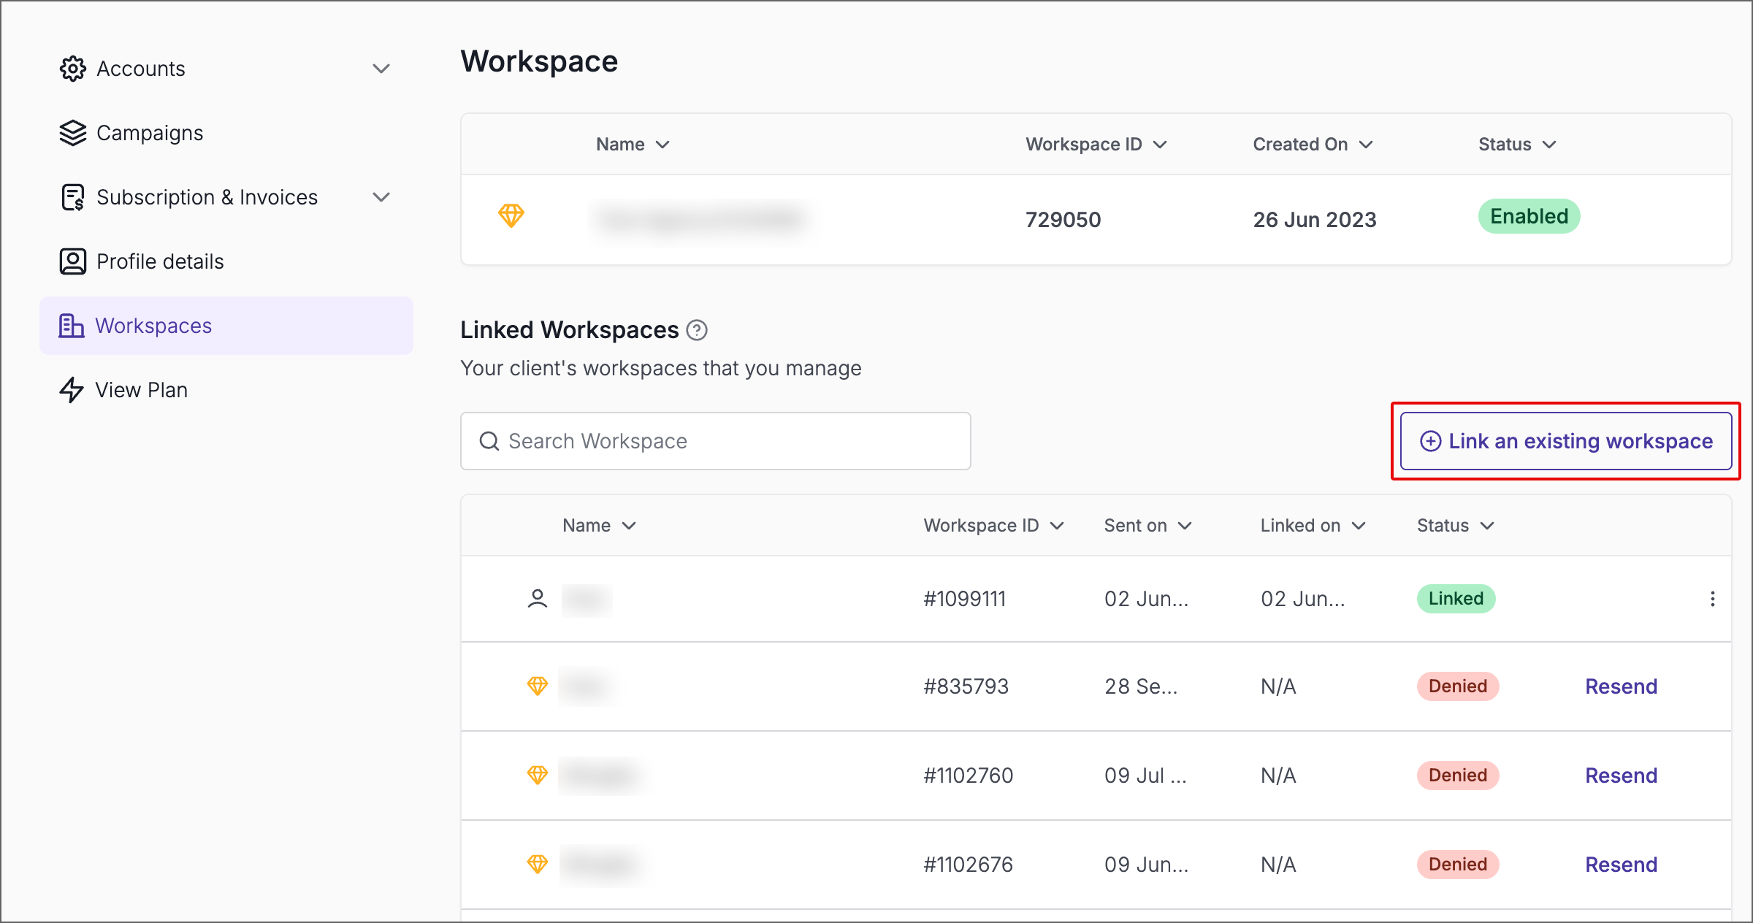Viewport: 1753px width, 923px height.
Task: Select the Workspaces building icon
Action: click(x=71, y=326)
